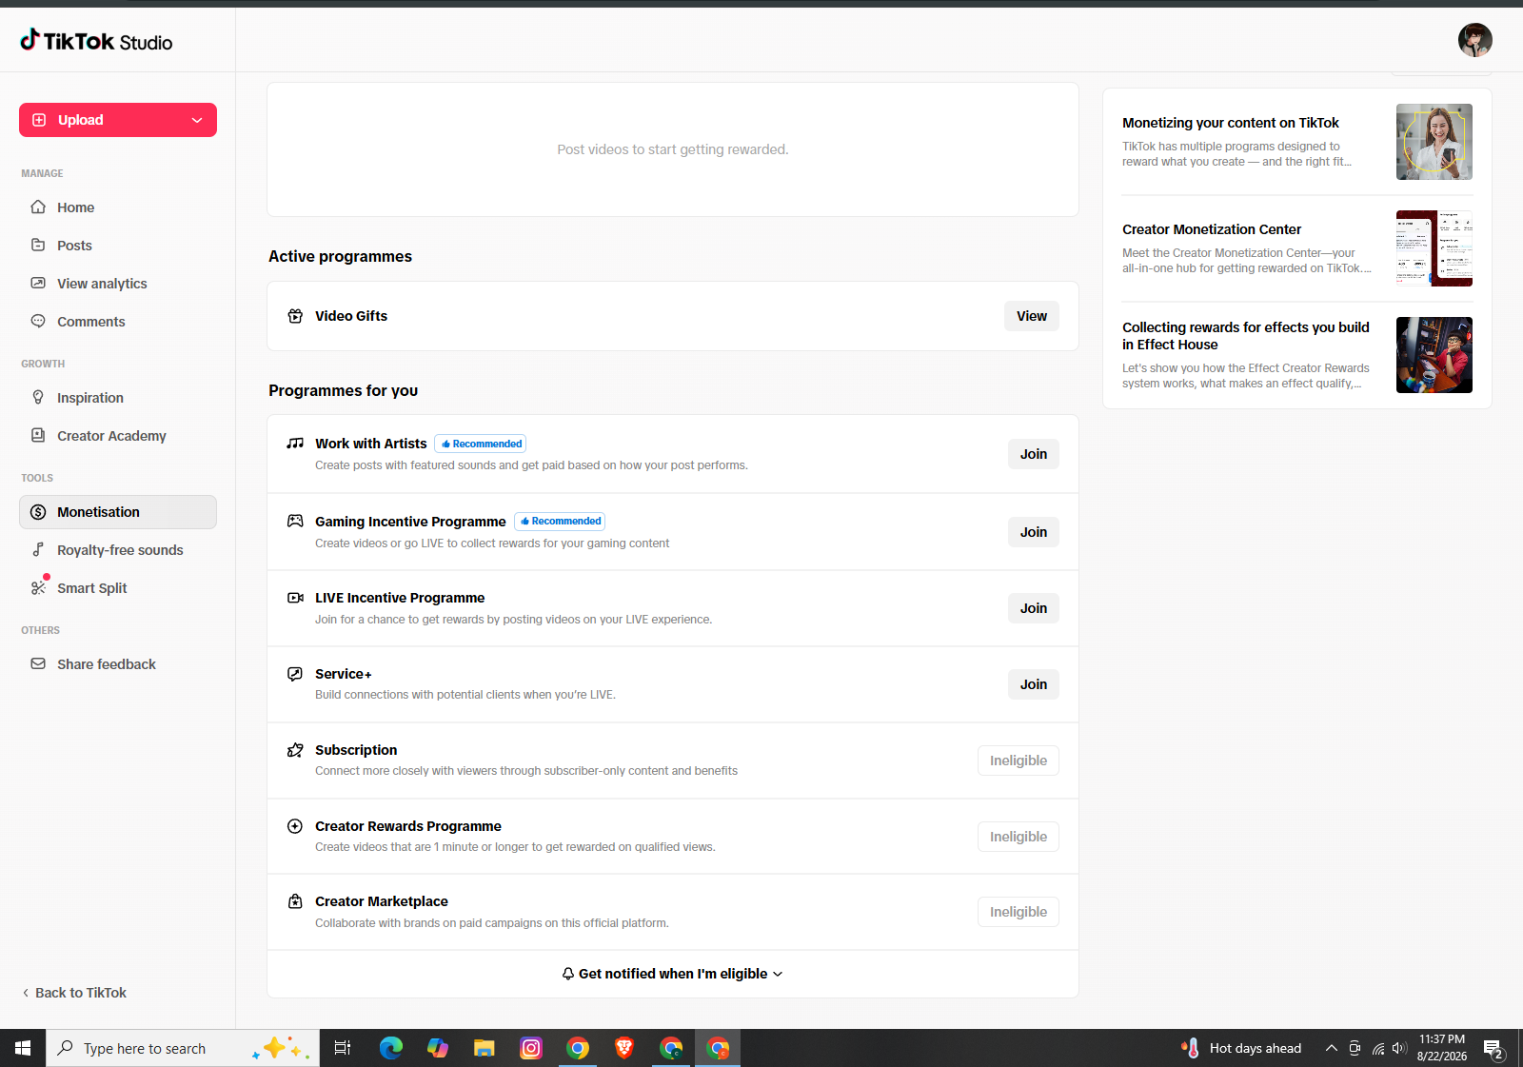The height and width of the screenshot is (1067, 1523).
Task: Click the LIVE Incentive camera icon
Action: point(295,598)
